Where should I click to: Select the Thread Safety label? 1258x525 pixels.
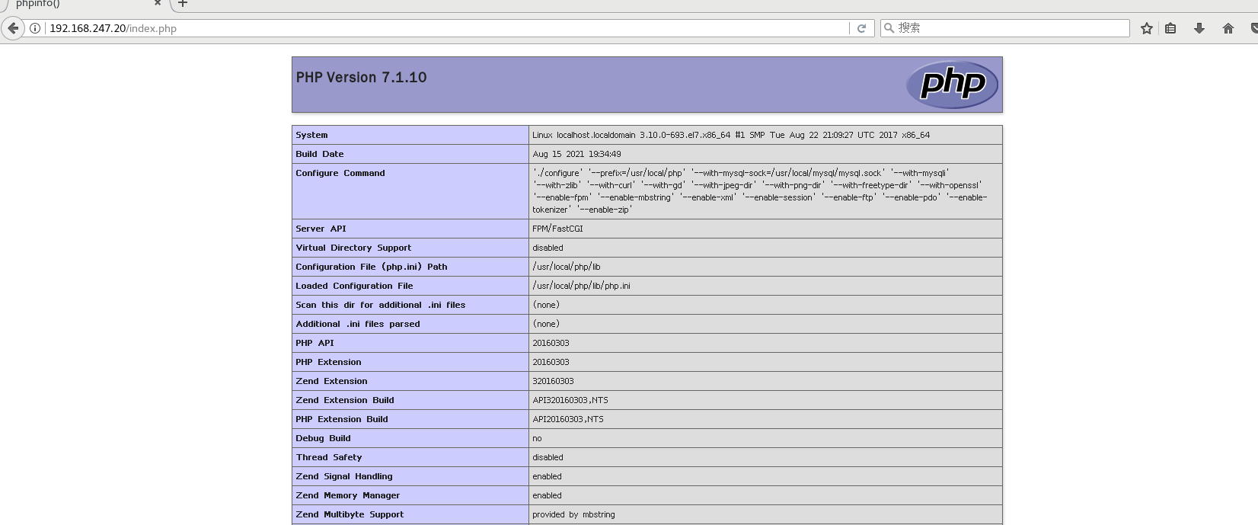(329, 457)
